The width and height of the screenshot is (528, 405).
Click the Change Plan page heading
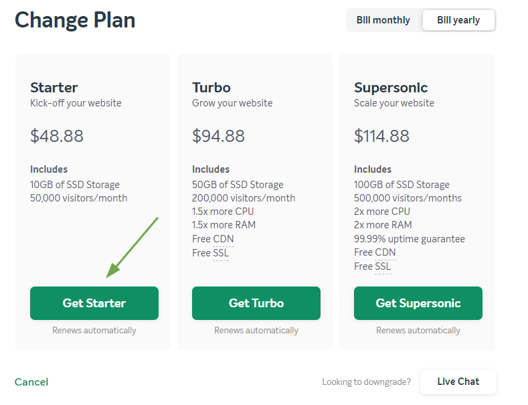[x=75, y=20]
